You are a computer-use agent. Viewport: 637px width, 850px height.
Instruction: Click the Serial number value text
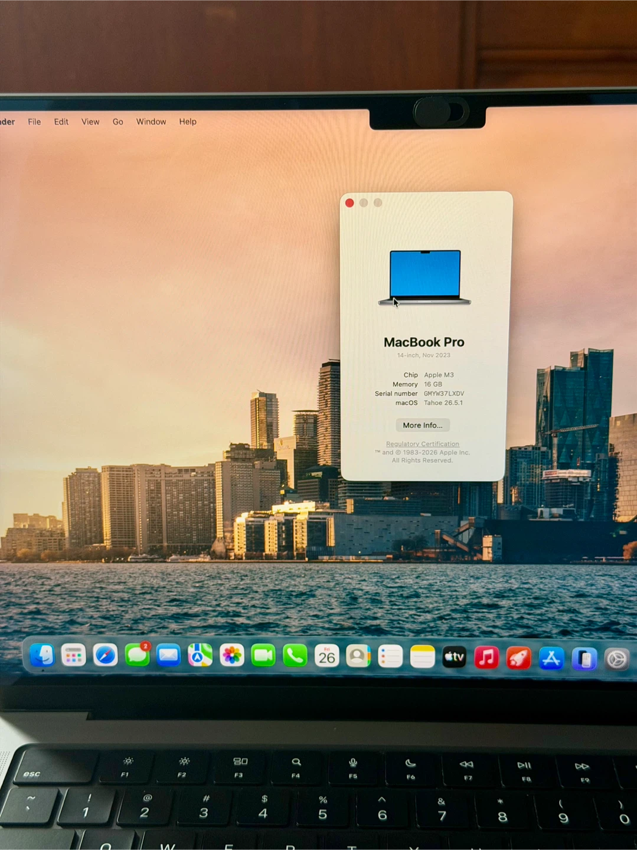444,394
